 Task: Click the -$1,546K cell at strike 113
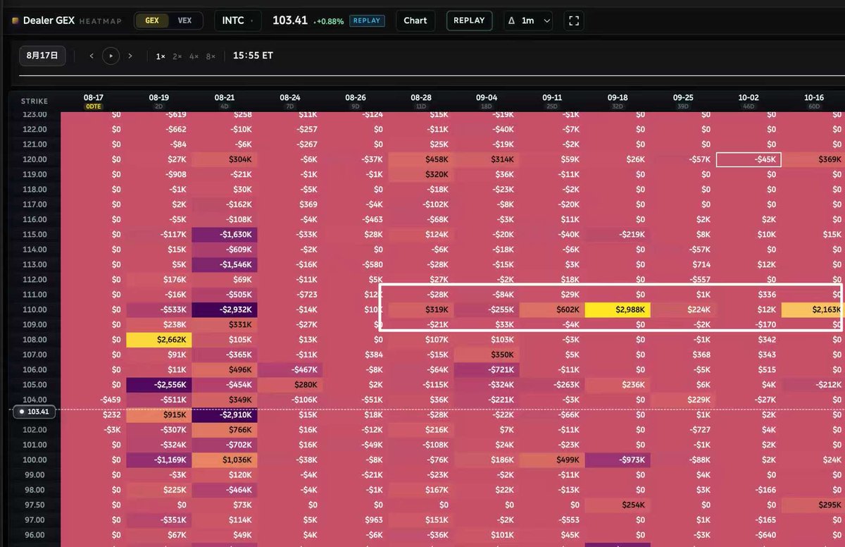[225, 264]
